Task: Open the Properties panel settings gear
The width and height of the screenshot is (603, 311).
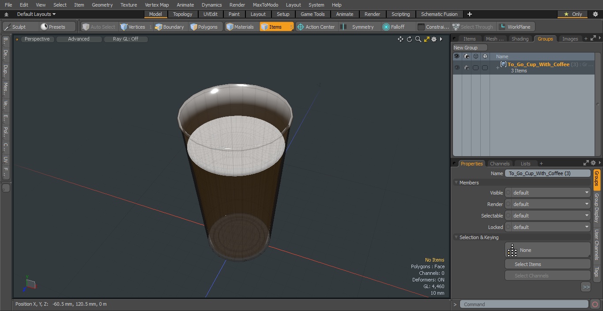Action: point(593,163)
